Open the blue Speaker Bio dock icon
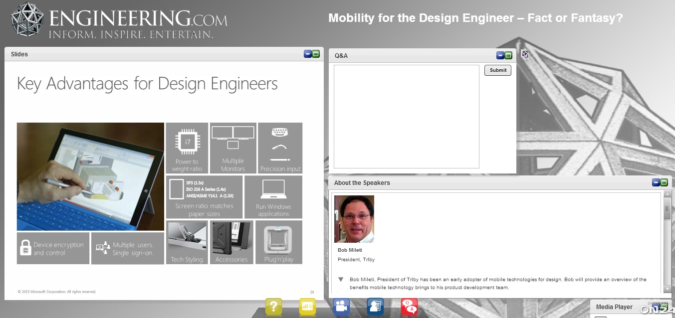The width and height of the screenshot is (675, 318). tap(375, 307)
